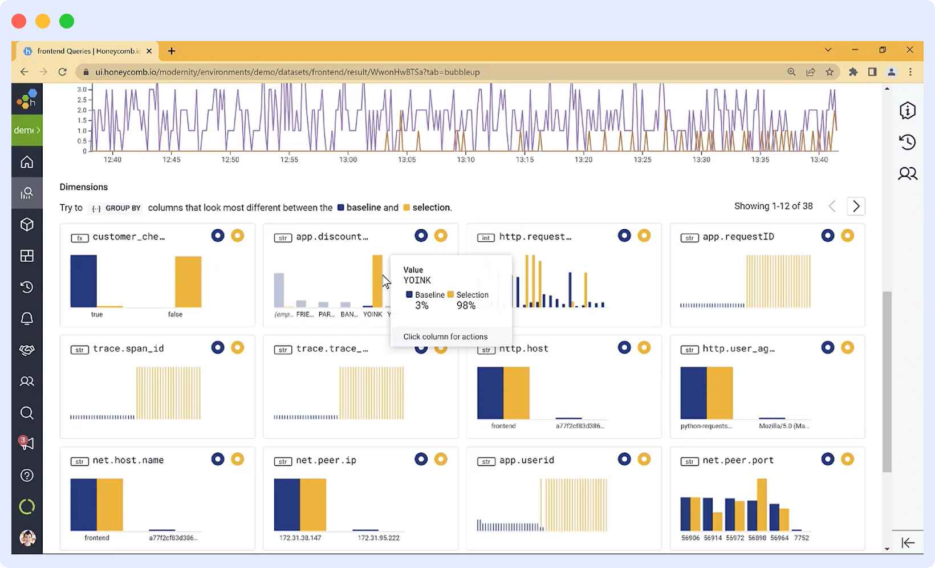The width and height of the screenshot is (935, 568).
Task: Open the Datasets cube icon
Action: coord(26,224)
